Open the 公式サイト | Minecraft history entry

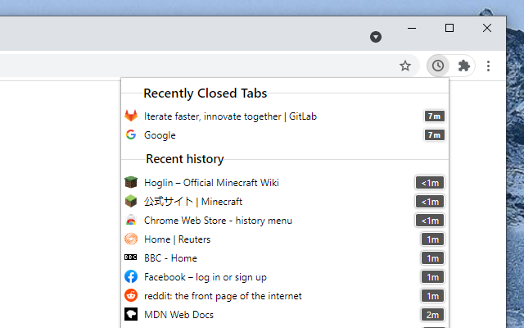[x=193, y=202]
